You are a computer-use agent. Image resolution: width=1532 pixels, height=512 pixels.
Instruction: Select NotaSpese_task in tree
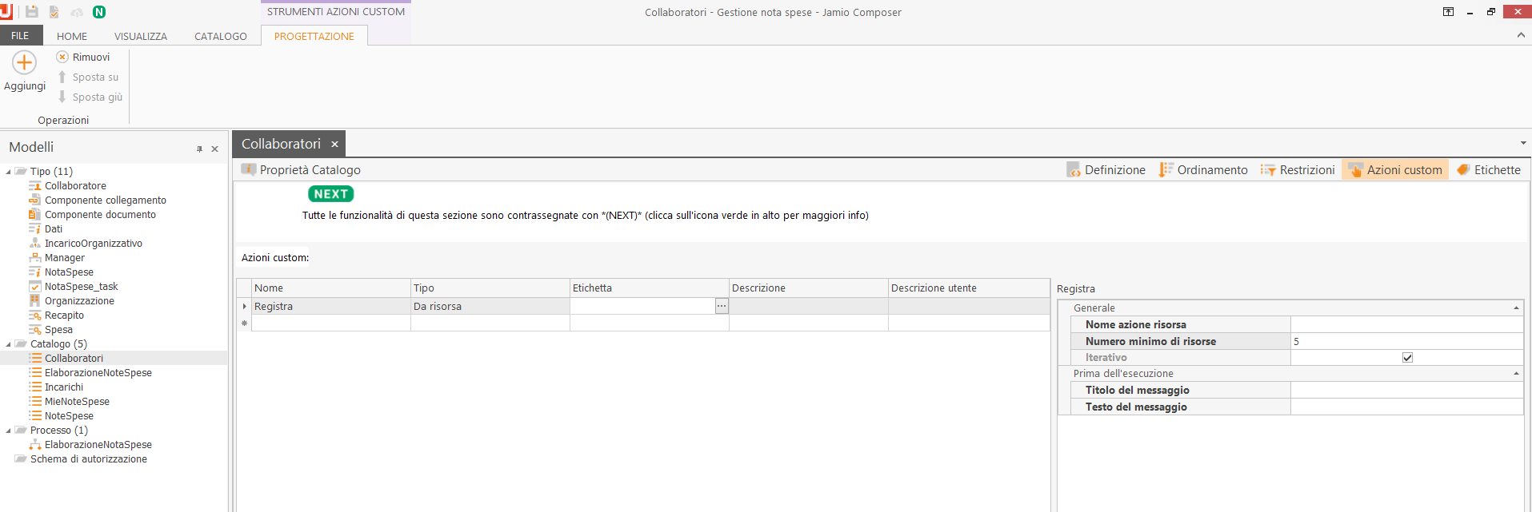tap(81, 287)
